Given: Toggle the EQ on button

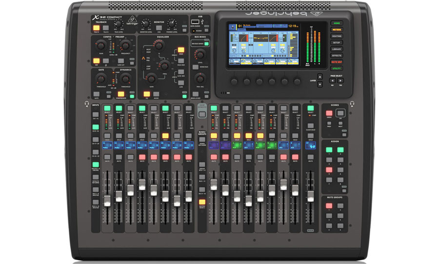Looking at the screenshot, I should [x=147, y=94].
